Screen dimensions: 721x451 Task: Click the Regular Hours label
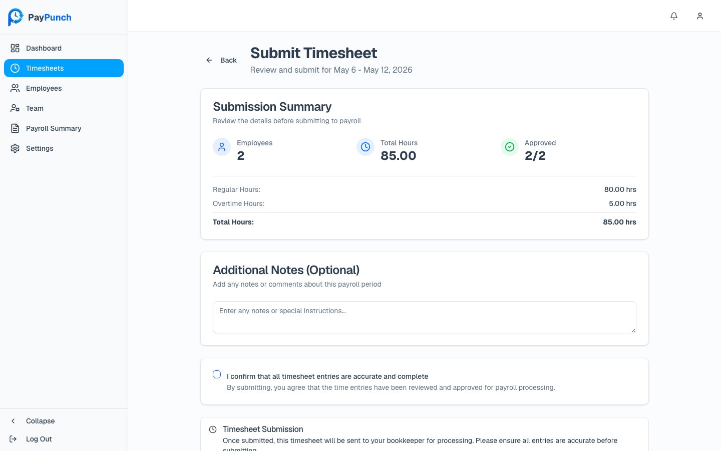tap(236, 189)
